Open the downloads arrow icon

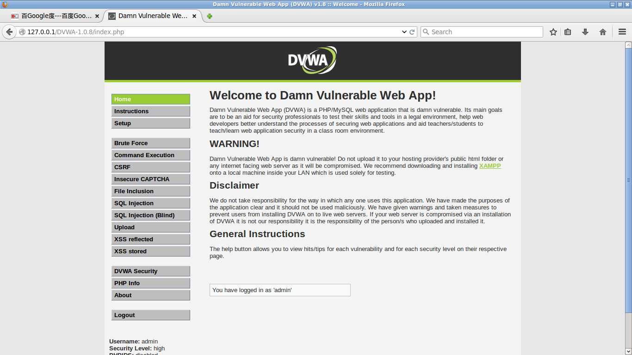pos(585,32)
